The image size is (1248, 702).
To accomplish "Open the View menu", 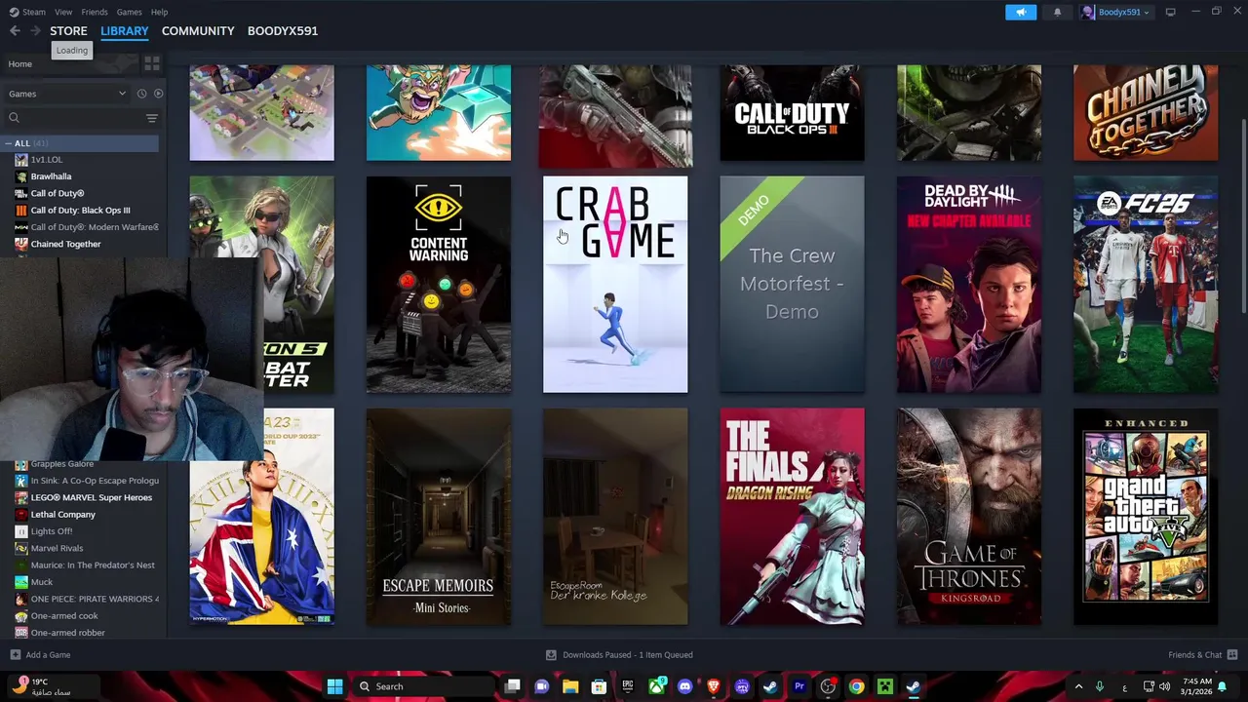I will (63, 12).
